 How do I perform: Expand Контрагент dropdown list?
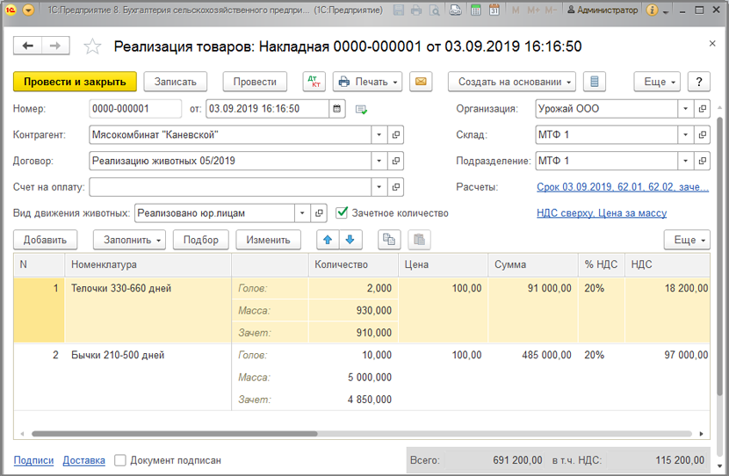[379, 134]
